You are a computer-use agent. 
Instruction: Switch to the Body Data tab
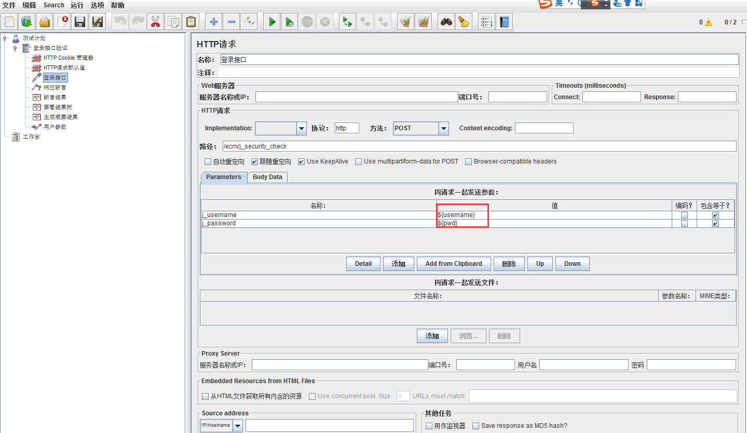[267, 177]
